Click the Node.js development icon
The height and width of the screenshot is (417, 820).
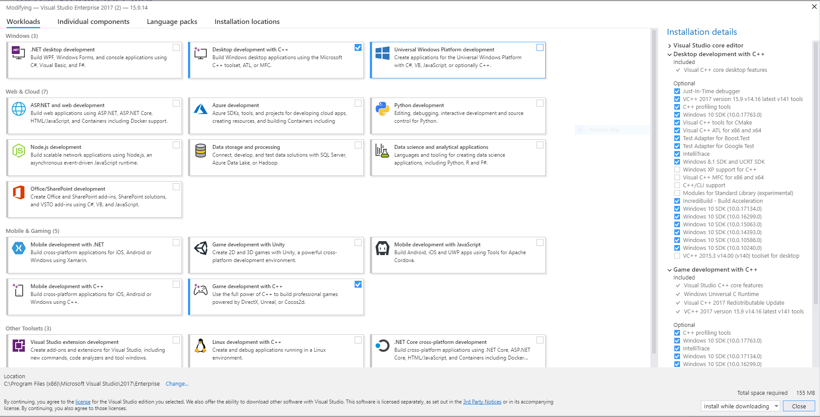19,151
